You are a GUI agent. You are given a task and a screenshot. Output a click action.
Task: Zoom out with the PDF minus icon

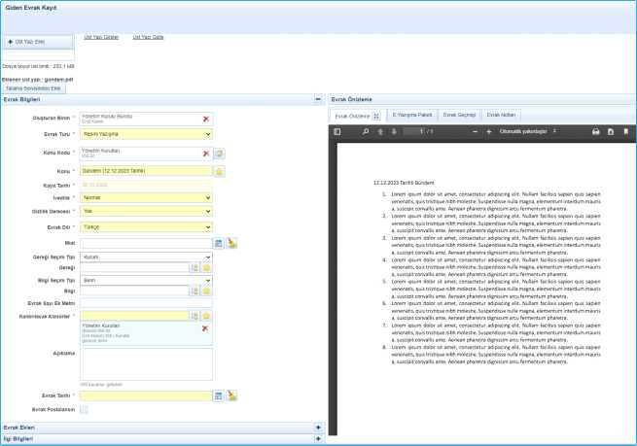tap(474, 130)
